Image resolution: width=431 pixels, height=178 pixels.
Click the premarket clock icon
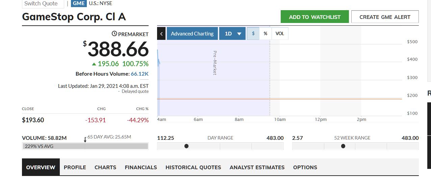click(x=114, y=34)
